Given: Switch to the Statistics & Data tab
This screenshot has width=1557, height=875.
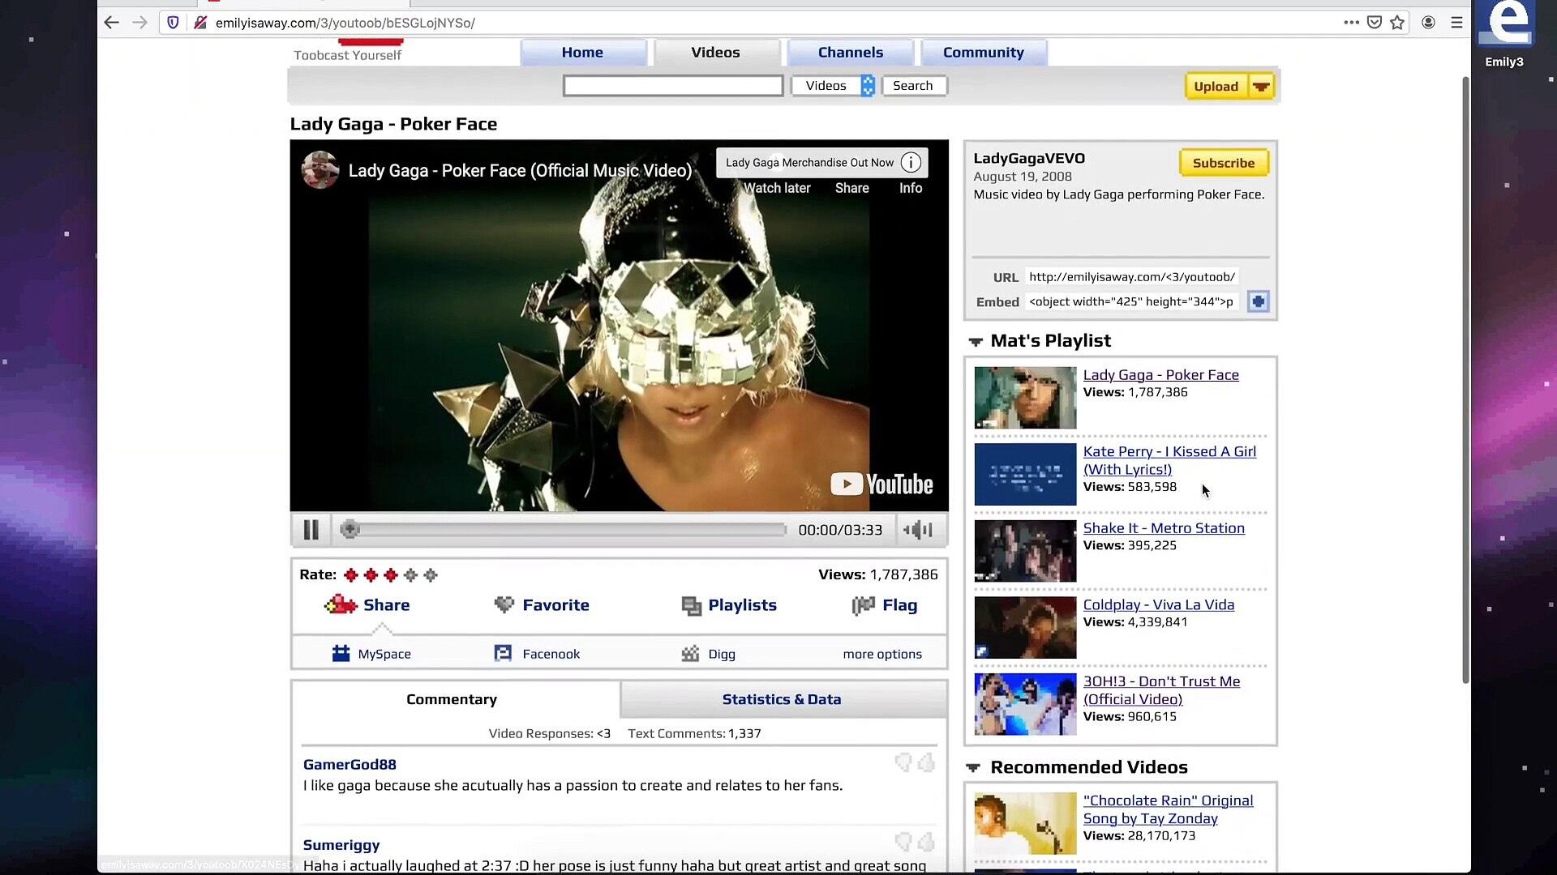Looking at the screenshot, I should click(781, 699).
